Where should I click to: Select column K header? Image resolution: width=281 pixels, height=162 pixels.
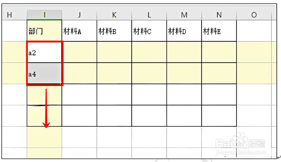(114, 15)
